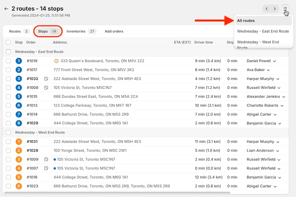Select checkbox for order #1015
Image resolution: width=296 pixels, height=197 pixels.
(x=8, y=97)
